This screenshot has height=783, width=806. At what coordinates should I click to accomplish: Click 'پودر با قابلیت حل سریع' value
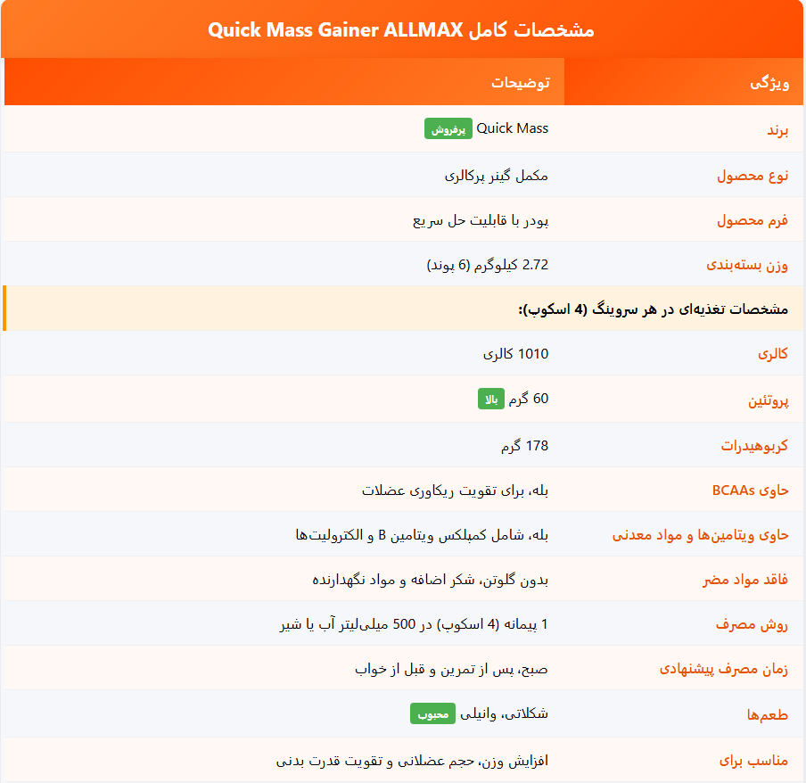pos(481,220)
